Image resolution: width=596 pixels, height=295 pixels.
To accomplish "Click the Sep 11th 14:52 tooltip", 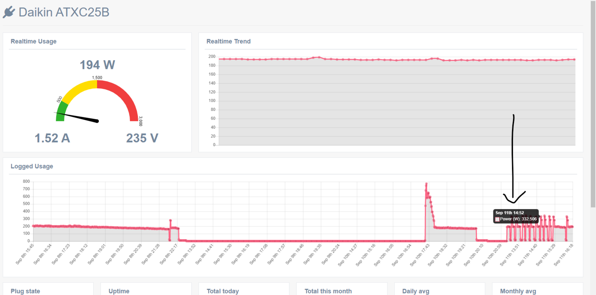I will coord(516,216).
